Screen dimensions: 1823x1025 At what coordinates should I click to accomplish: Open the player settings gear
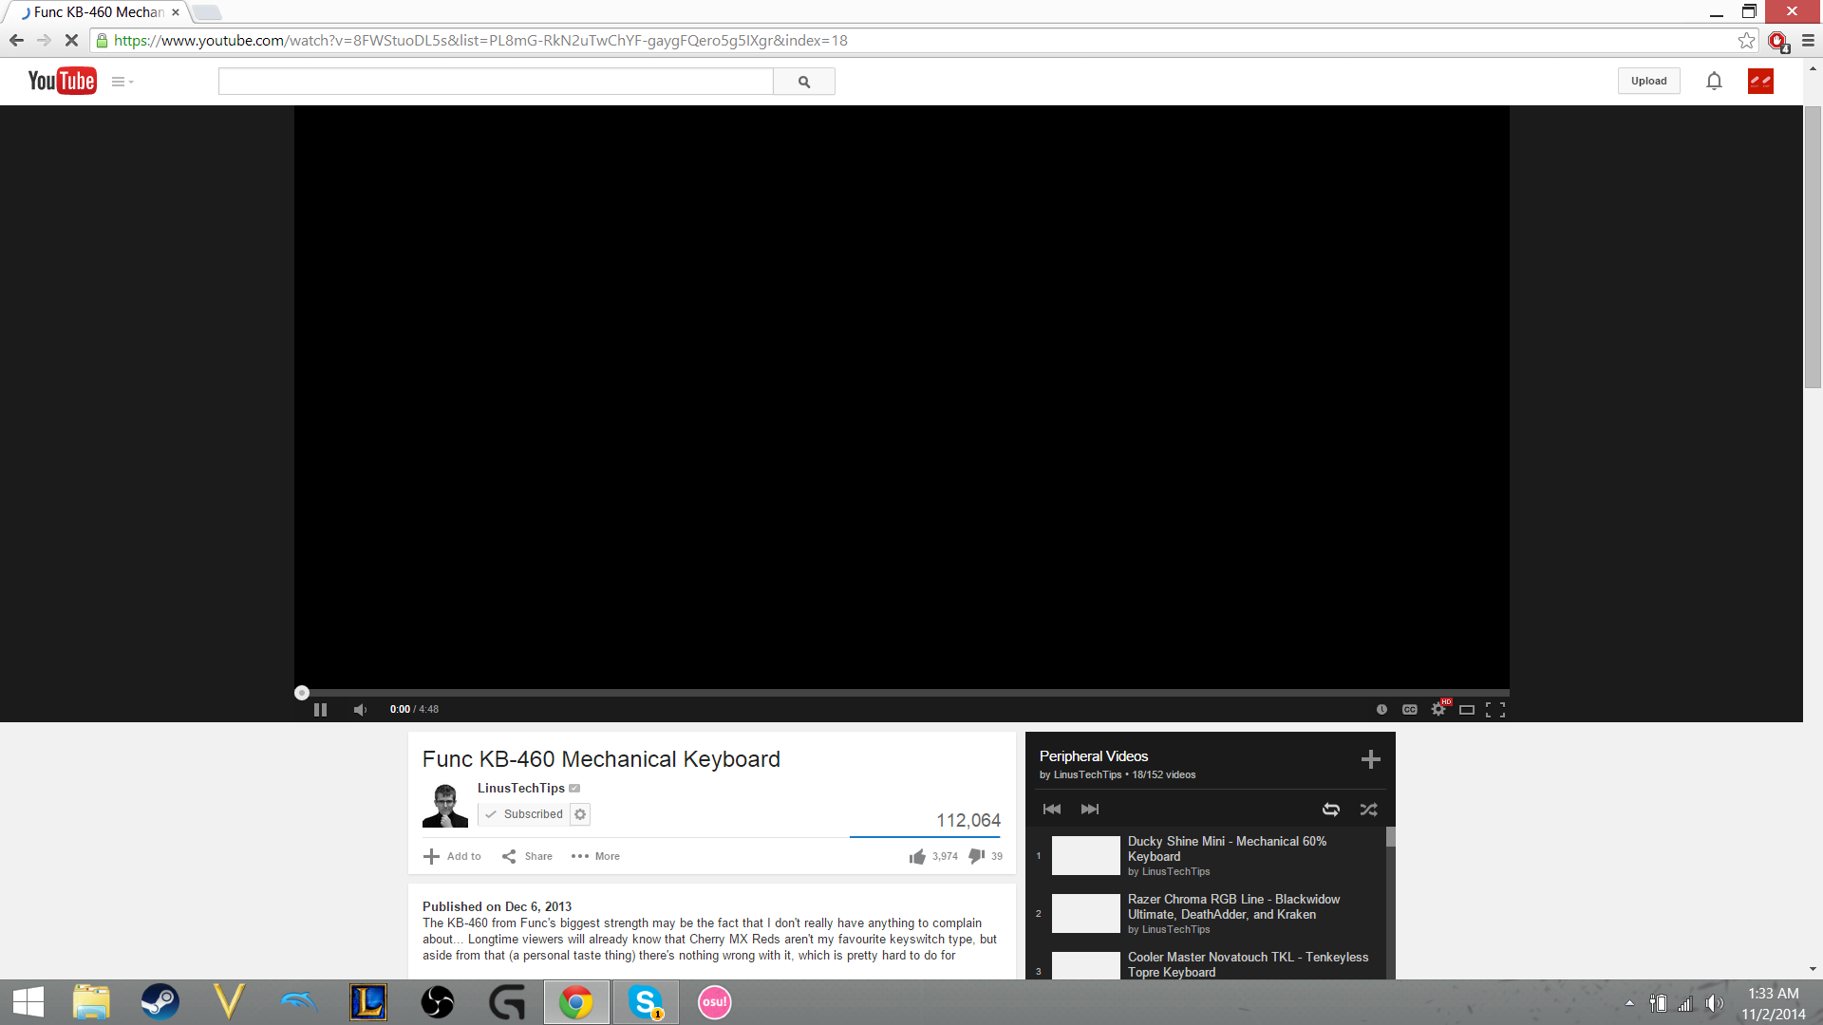(1438, 709)
